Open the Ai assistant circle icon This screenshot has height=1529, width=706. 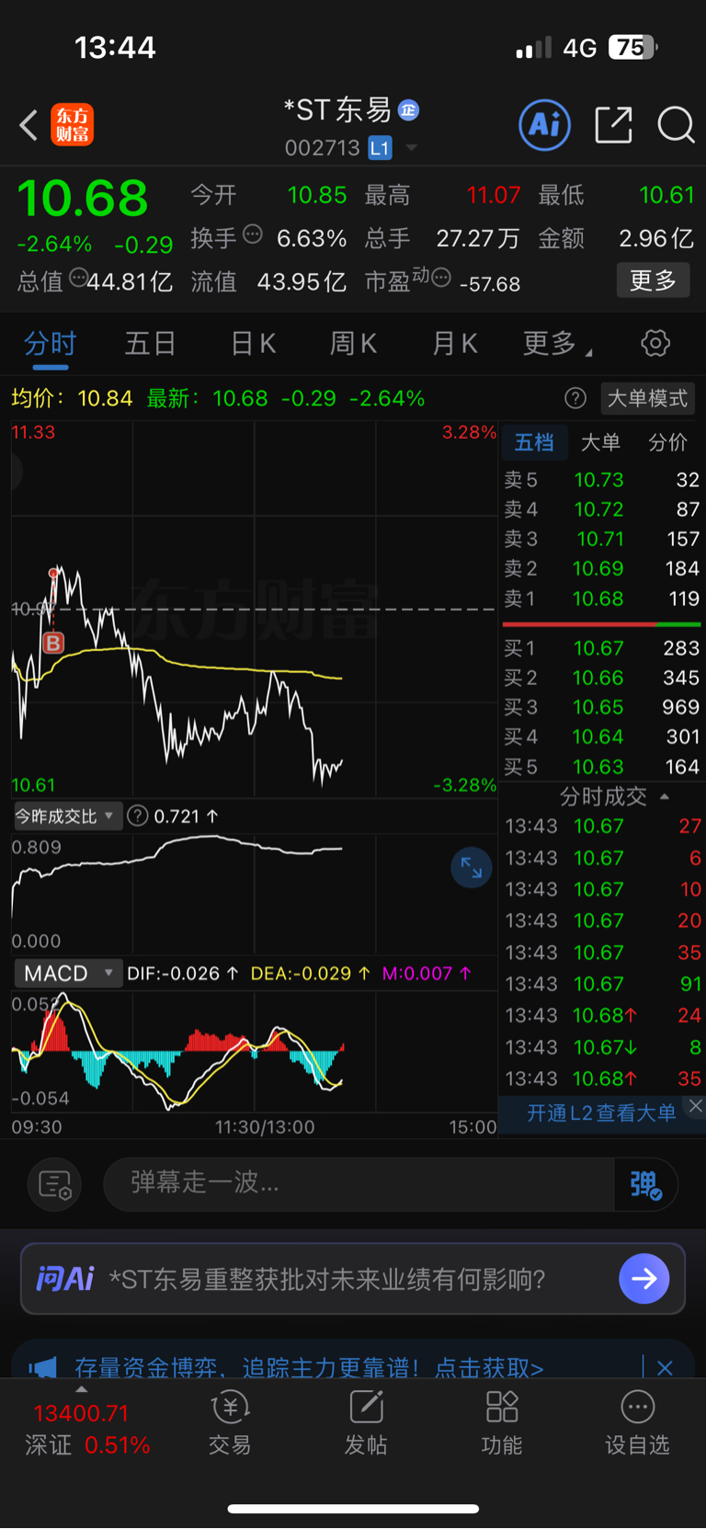coord(545,125)
